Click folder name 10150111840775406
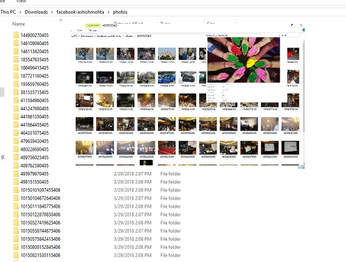This screenshot has width=346, height=262. click(40, 207)
